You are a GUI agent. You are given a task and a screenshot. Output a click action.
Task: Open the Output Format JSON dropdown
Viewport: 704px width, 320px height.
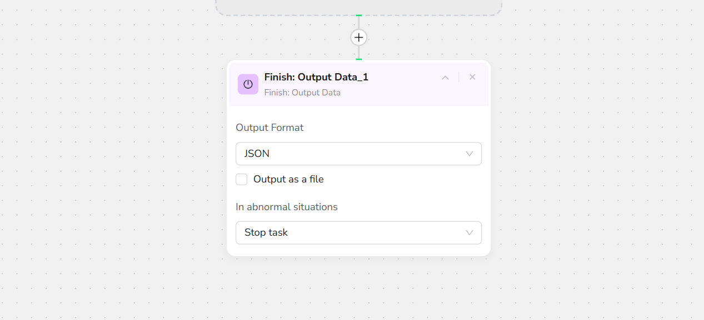[x=358, y=154]
